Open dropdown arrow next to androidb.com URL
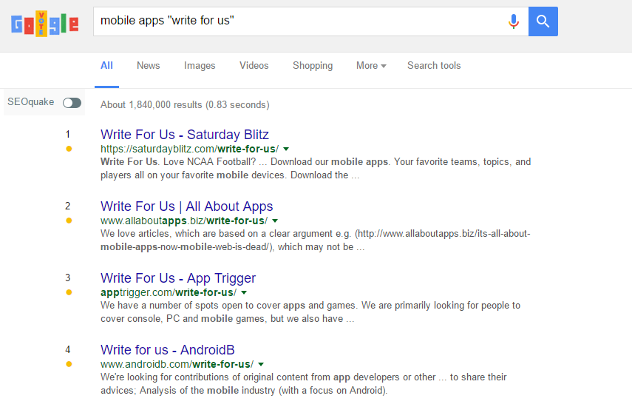Screen dimensions: 632x407 (261, 364)
